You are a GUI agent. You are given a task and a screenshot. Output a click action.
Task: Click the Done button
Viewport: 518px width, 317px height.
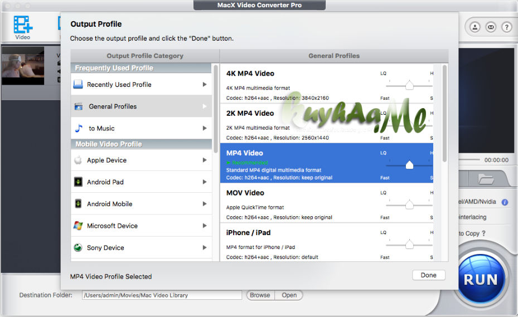click(428, 275)
